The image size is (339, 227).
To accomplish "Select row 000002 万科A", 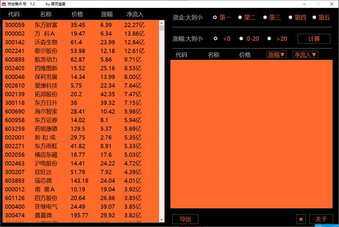I will click(81, 33).
